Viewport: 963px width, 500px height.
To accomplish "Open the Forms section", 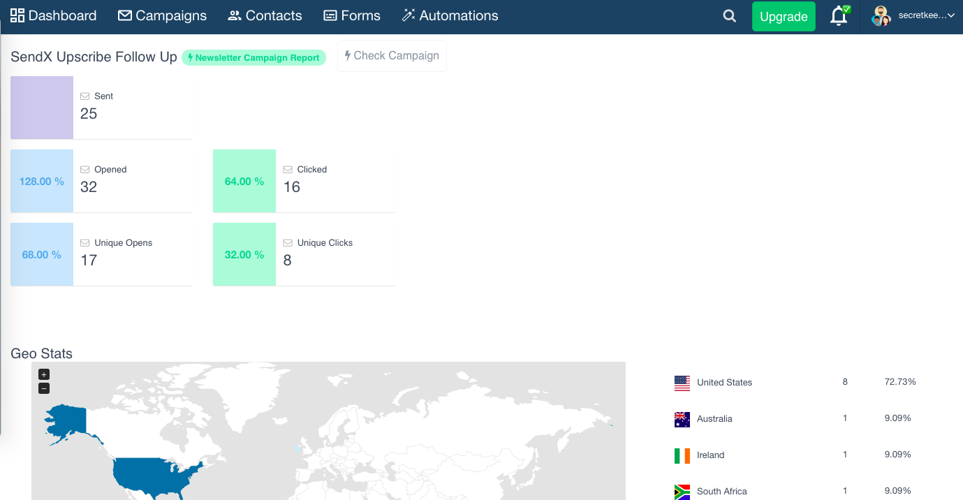I will 352,15.
